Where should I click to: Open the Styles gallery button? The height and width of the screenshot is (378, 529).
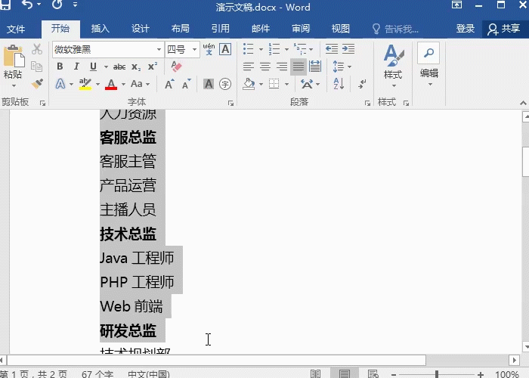[394, 66]
